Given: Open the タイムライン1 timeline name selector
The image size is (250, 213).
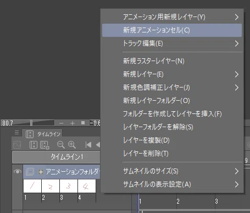Looking at the screenshot, I should (56, 157).
